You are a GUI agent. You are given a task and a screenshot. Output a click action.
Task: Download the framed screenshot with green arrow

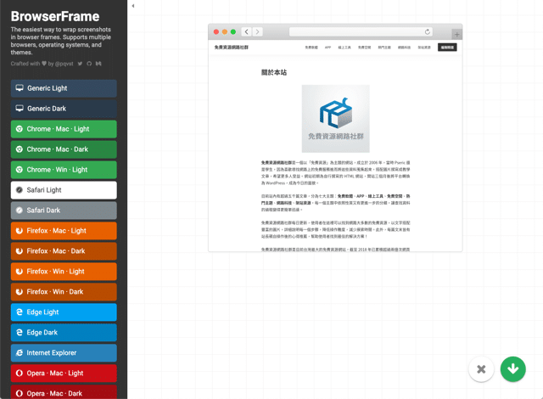512,369
